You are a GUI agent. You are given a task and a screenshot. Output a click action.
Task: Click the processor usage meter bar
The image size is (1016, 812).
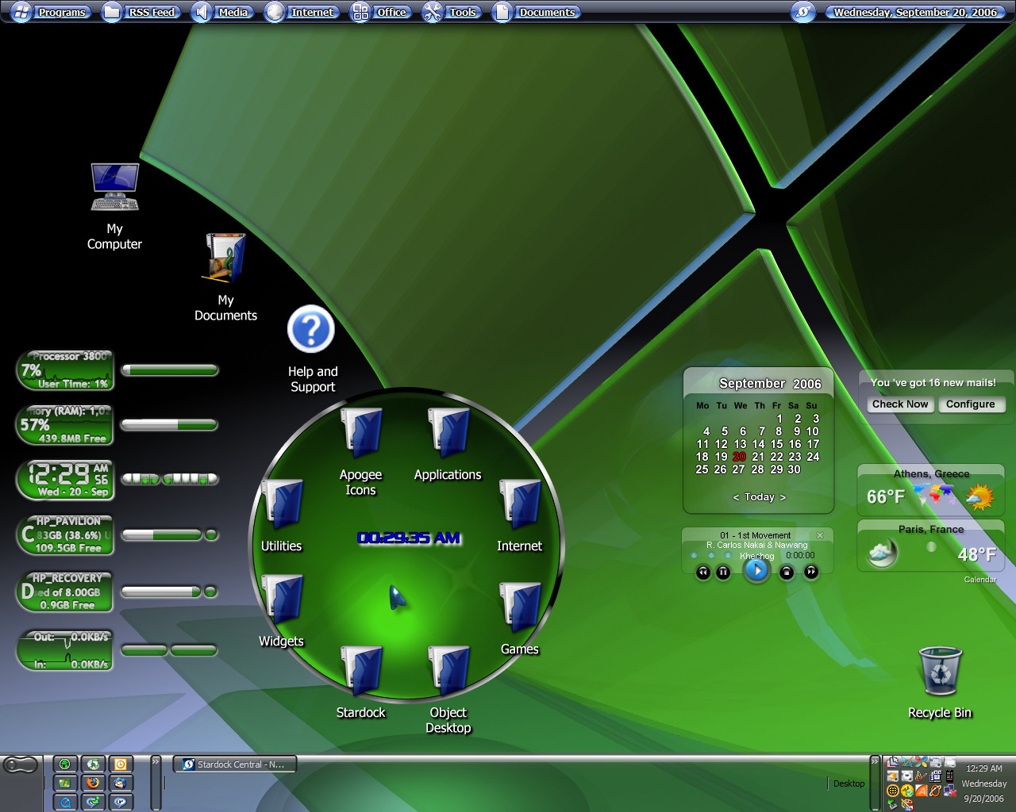[x=169, y=370]
